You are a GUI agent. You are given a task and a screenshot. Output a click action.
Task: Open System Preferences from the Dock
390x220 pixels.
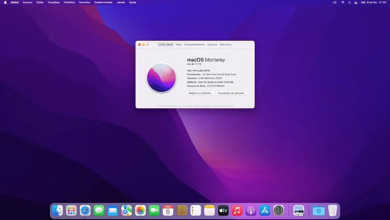click(x=278, y=210)
